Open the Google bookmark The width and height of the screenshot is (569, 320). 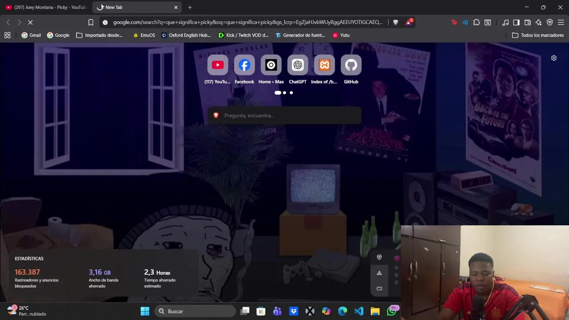[58, 35]
